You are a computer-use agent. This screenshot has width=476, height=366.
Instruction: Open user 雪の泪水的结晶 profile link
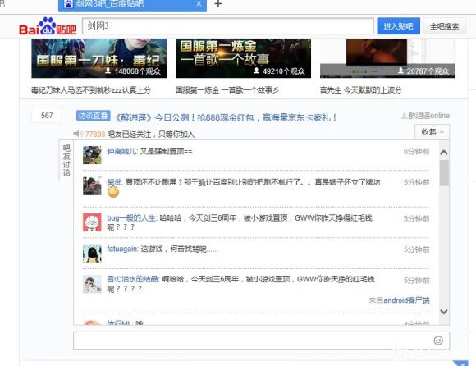(133, 279)
